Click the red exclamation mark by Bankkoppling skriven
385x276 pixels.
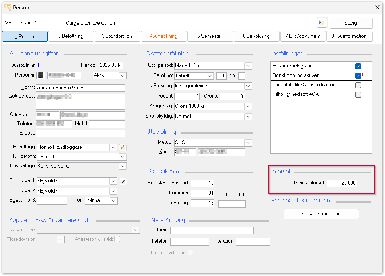tap(362, 75)
